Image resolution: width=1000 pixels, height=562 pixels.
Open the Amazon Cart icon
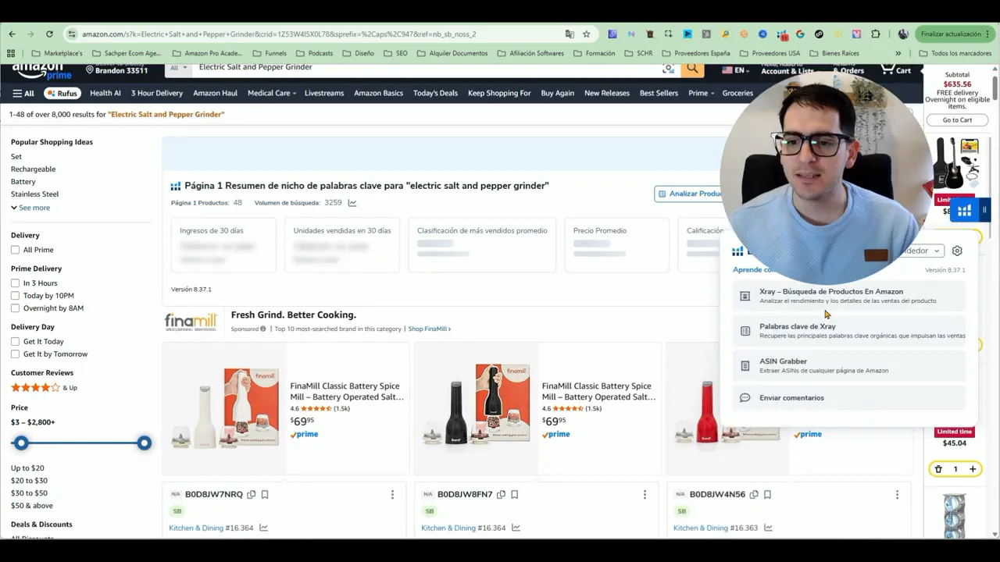pyautogui.click(x=895, y=69)
